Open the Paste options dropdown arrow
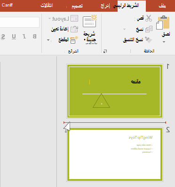 tap(164, 42)
